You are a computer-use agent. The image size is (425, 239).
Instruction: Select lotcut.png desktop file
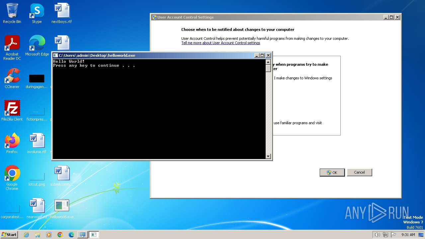pyautogui.click(x=37, y=180)
